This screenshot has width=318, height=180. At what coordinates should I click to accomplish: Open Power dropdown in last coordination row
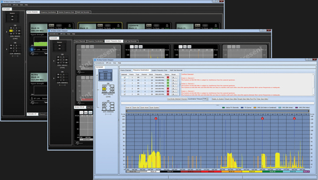[175, 94]
